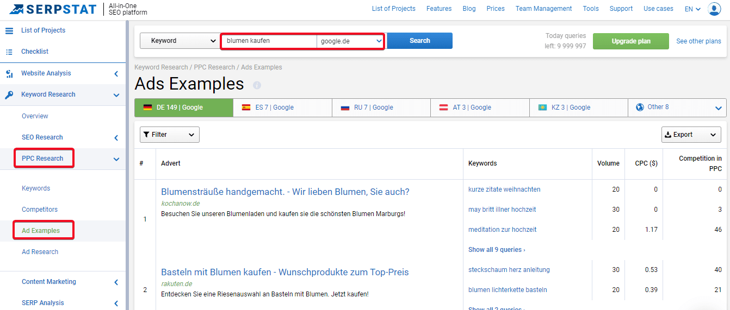The width and height of the screenshot is (730, 310).
Task: Click Show all 9 queries link
Action: pyautogui.click(x=497, y=250)
